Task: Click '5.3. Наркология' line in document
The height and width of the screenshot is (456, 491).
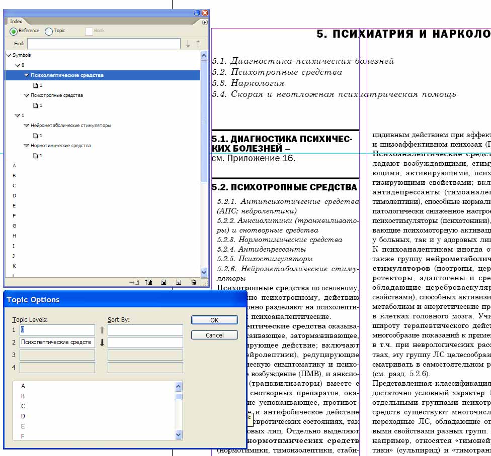Action: coord(248,83)
